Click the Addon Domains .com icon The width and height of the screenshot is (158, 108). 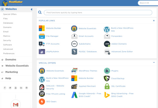click(x=107, y=44)
